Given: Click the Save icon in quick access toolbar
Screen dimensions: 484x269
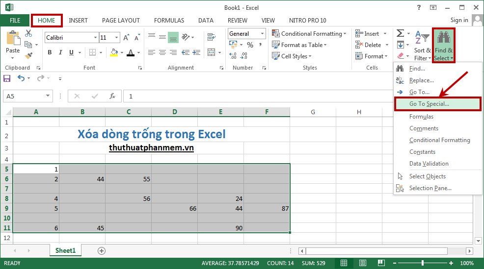Looking at the screenshot, I should tap(7, 78).
